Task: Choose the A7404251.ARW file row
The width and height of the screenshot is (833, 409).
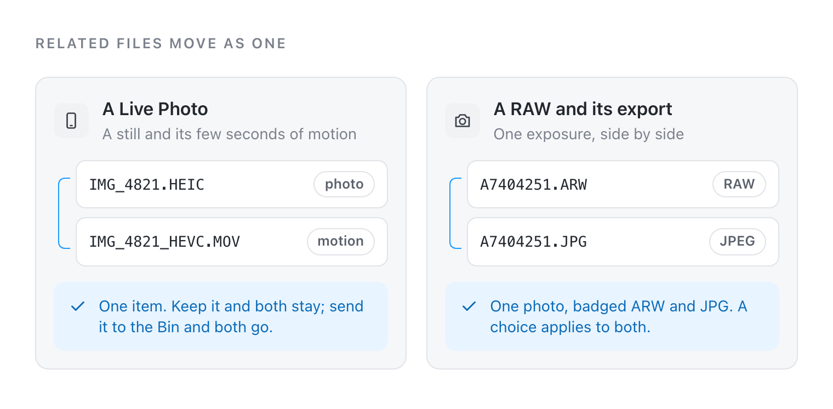Action: click(x=623, y=184)
